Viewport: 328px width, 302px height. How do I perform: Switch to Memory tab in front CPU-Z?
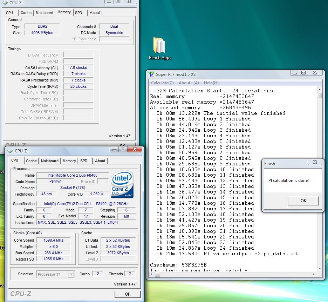(69, 161)
